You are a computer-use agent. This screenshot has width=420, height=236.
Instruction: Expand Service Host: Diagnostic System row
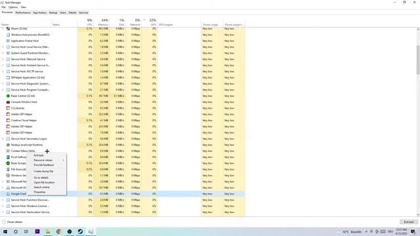[3, 84]
